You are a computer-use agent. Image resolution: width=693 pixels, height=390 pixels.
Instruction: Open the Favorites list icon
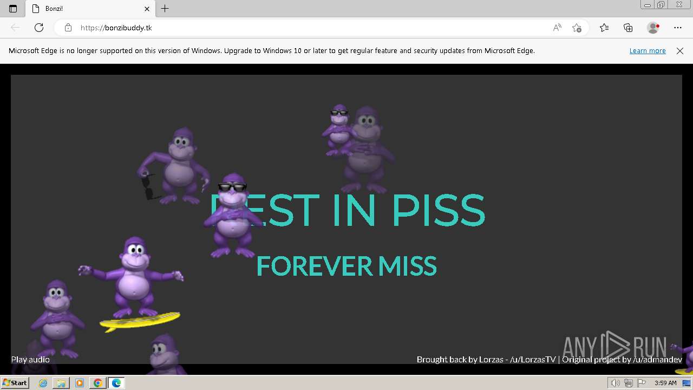pyautogui.click(x=604, y=28)
